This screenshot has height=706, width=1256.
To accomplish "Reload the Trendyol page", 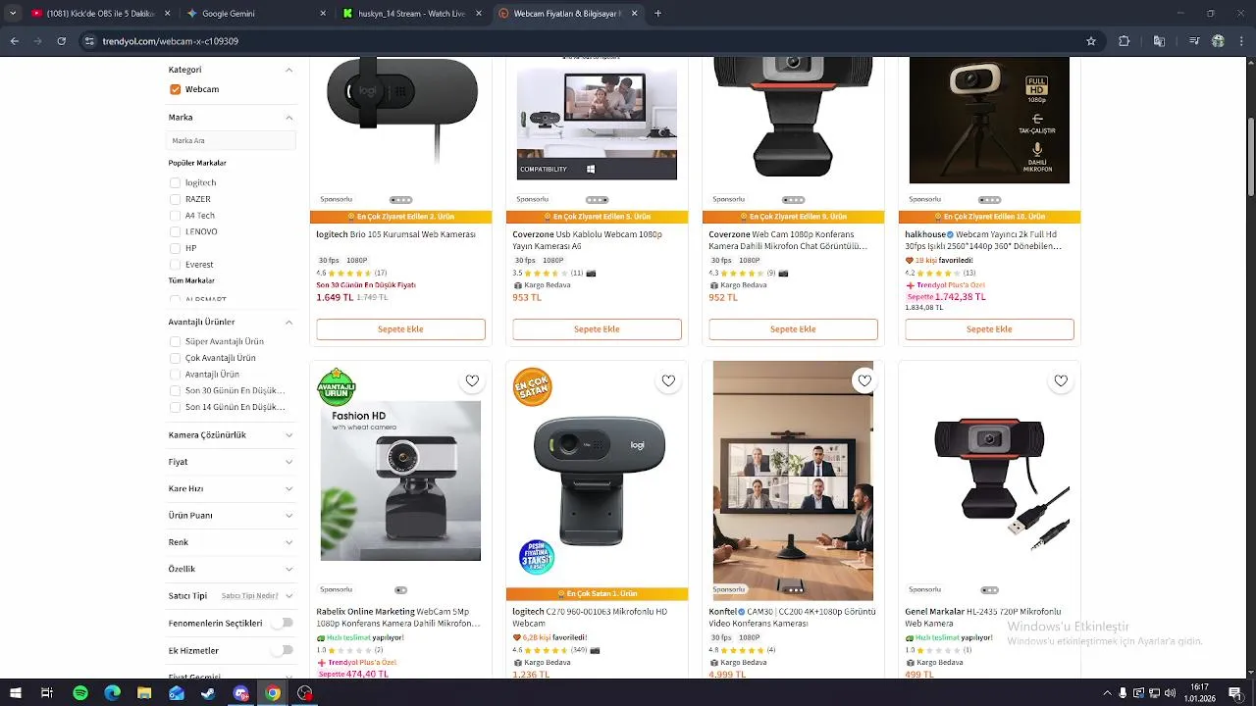I will 62,41.
